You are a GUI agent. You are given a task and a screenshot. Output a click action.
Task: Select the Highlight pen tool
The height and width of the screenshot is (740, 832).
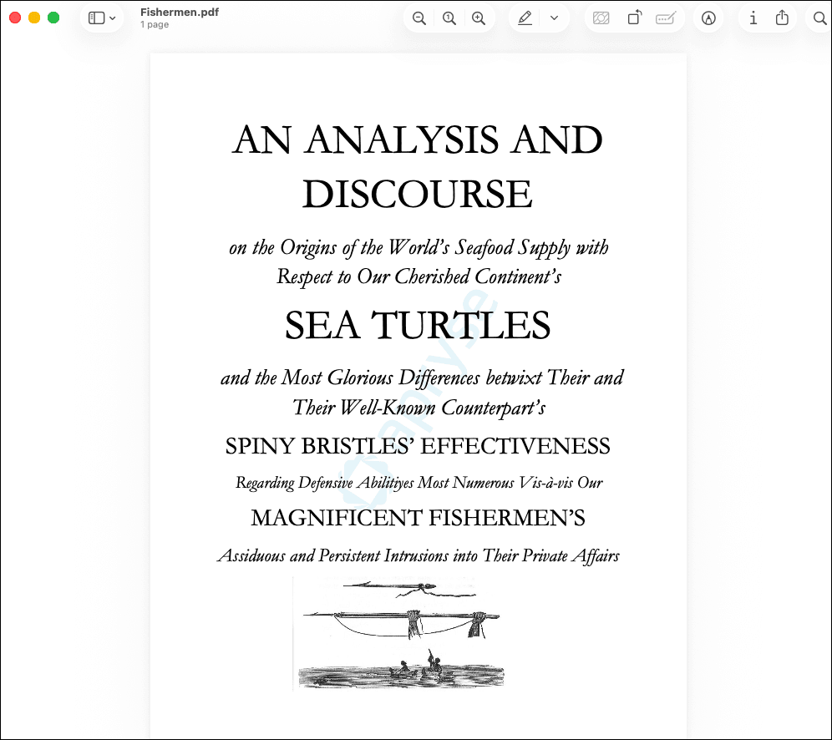525,18
